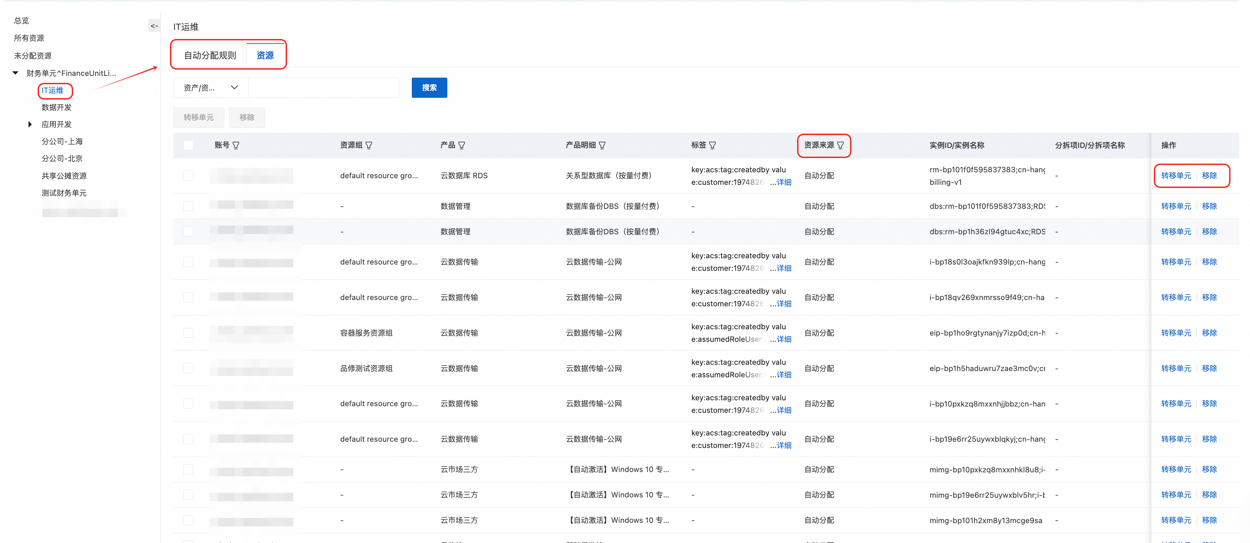The height and width of the screenshot is (543, 1250).
Task: Click the filter icon next to 产品明细
Action: coord(602,145)
